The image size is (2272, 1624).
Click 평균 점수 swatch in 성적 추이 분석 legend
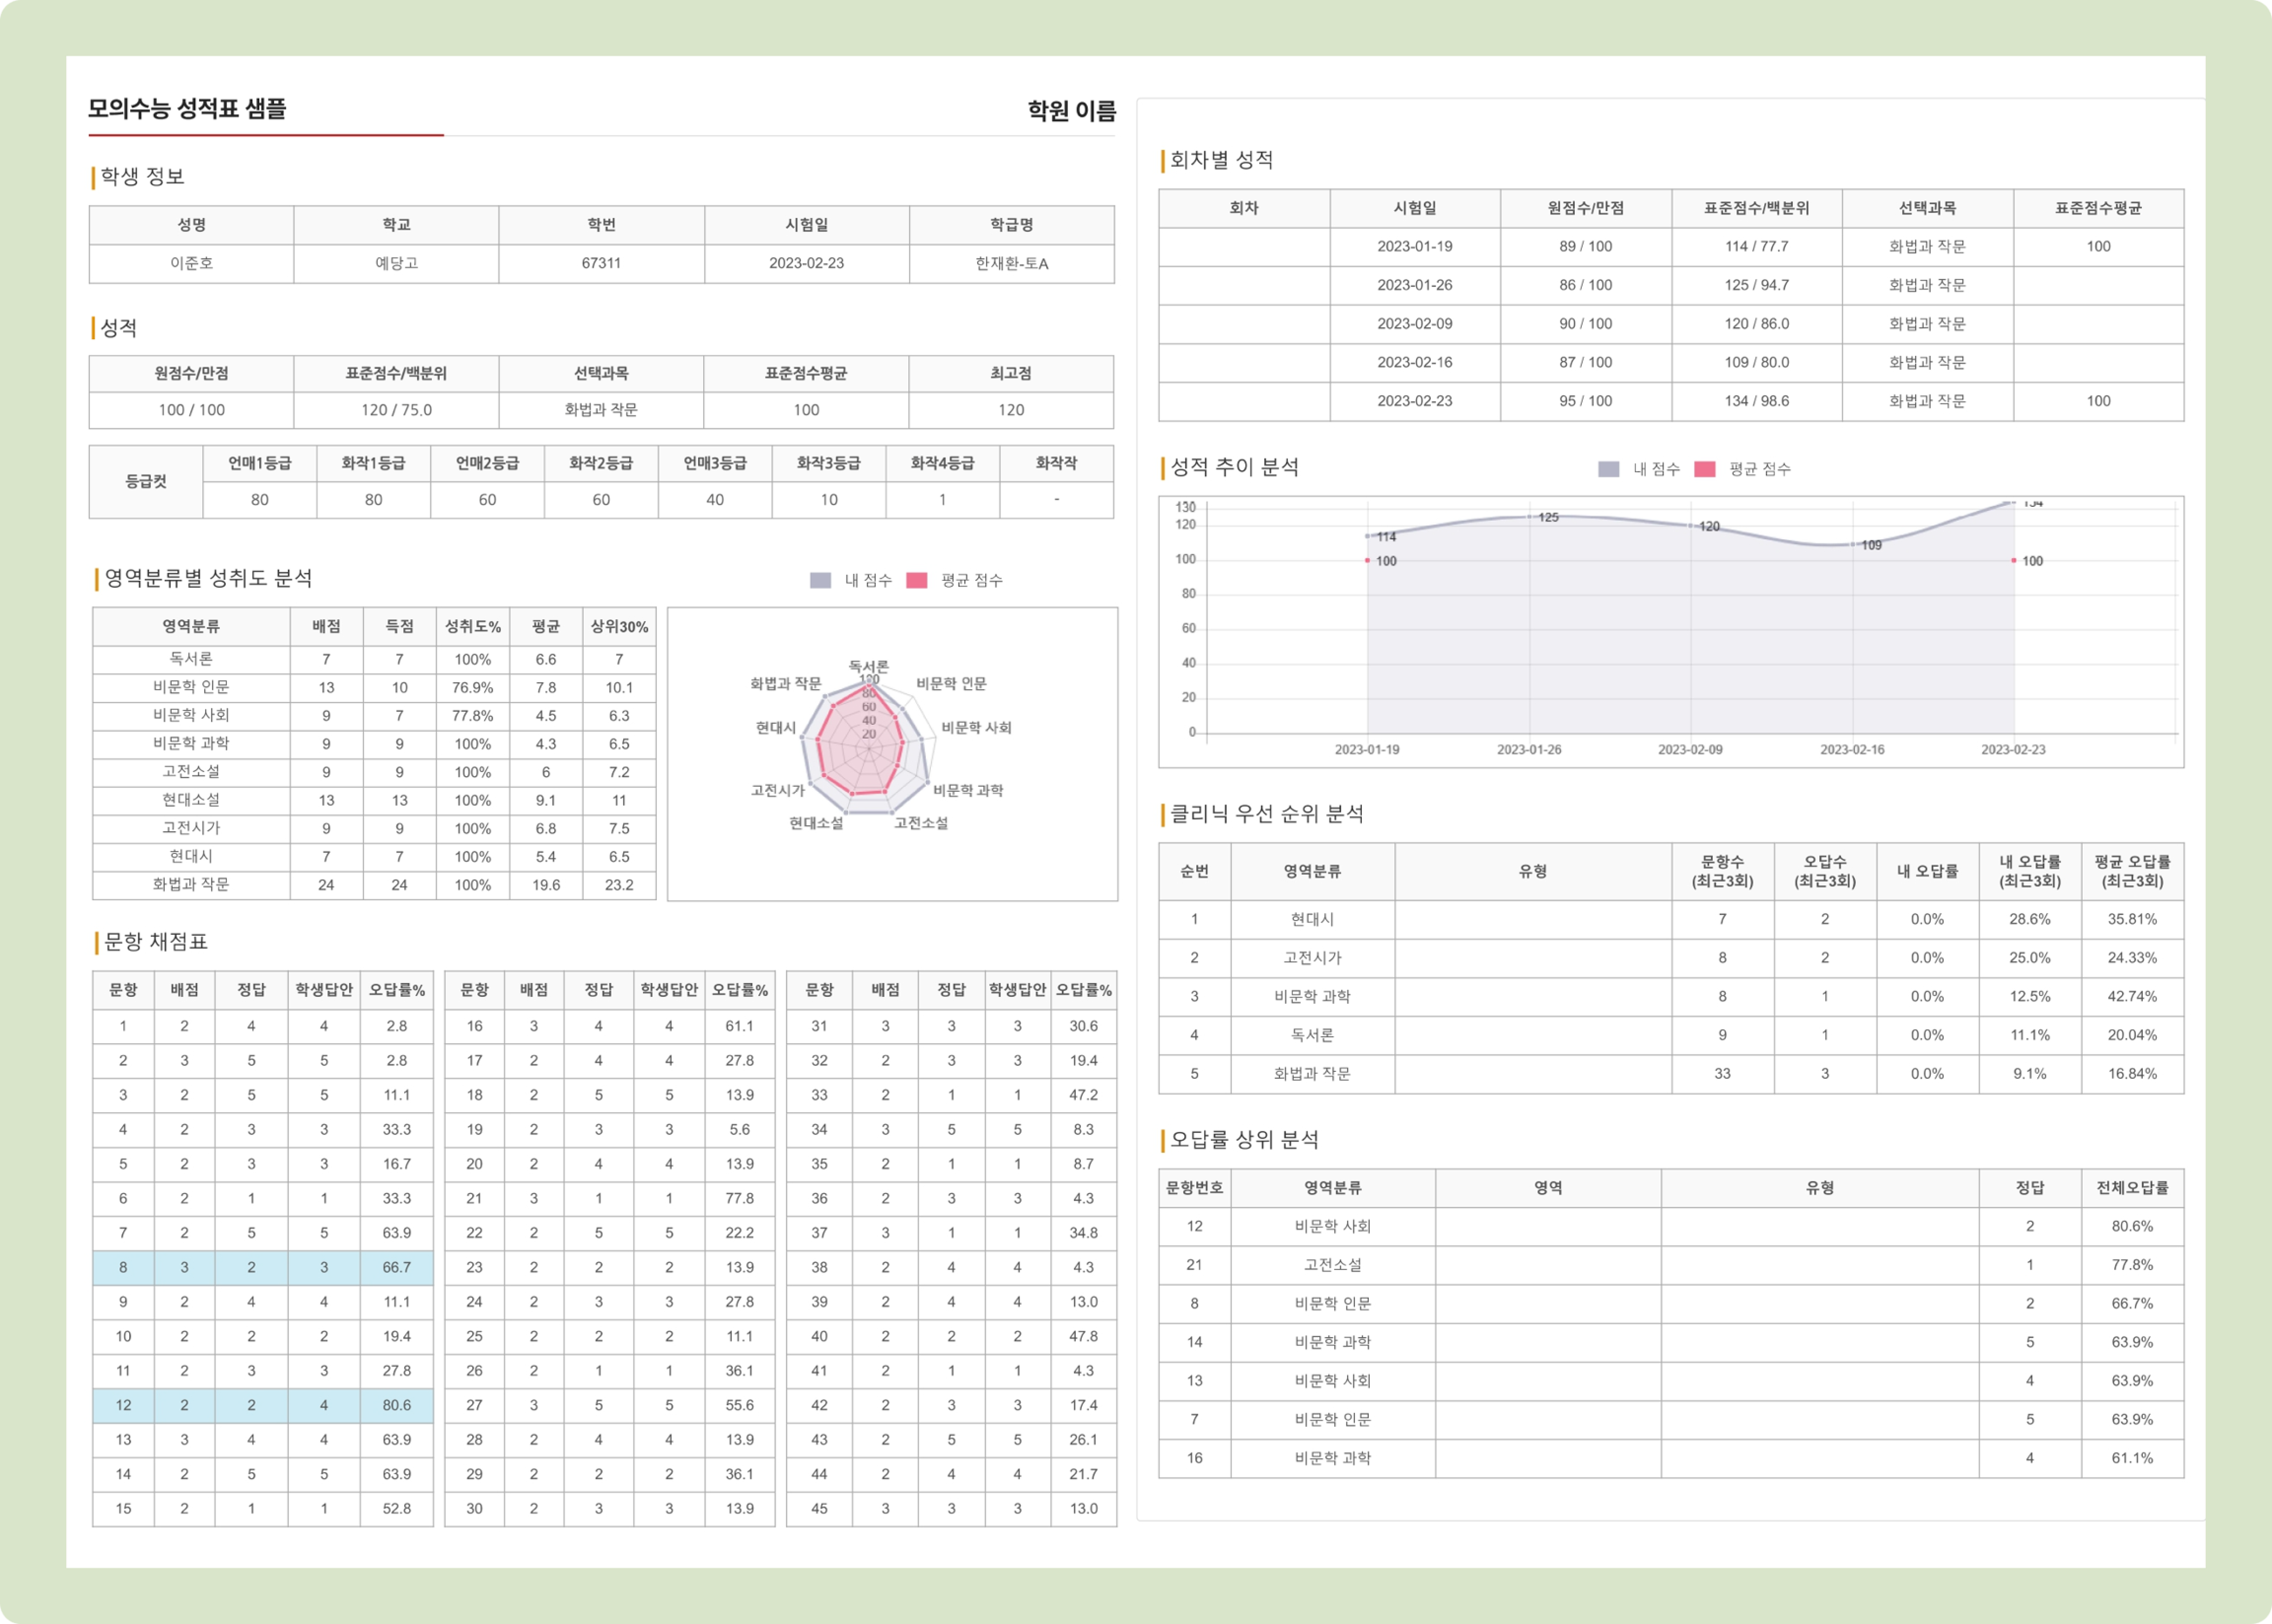[1705, 469]
